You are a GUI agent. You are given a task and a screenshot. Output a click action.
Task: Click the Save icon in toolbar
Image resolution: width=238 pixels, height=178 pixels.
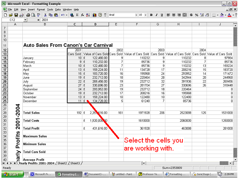(x=16, y=15)
